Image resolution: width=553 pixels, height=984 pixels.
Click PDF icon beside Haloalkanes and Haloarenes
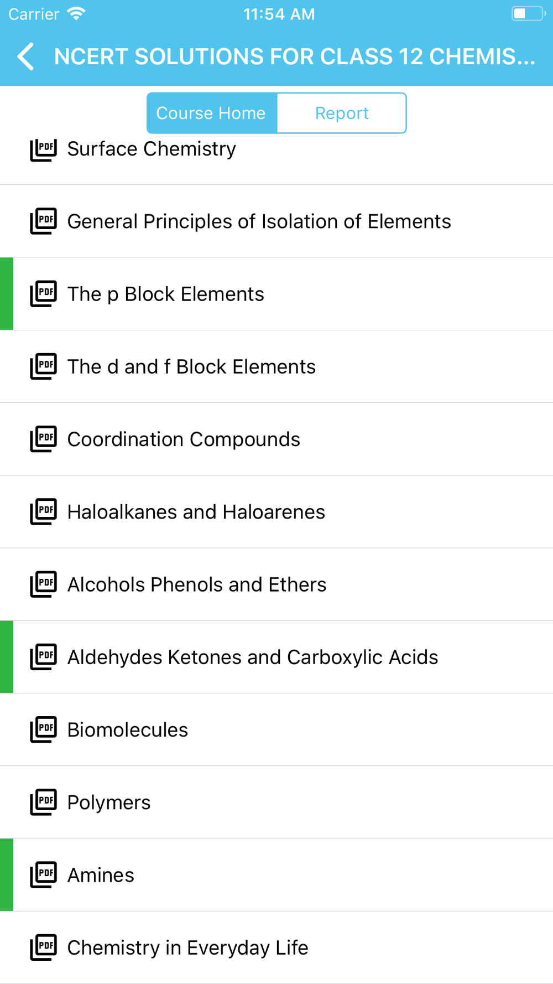click(43, 512)
